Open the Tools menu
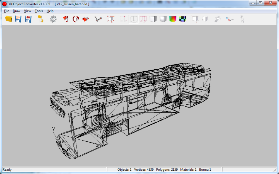 pyautogui.click(x=39, y=11)
